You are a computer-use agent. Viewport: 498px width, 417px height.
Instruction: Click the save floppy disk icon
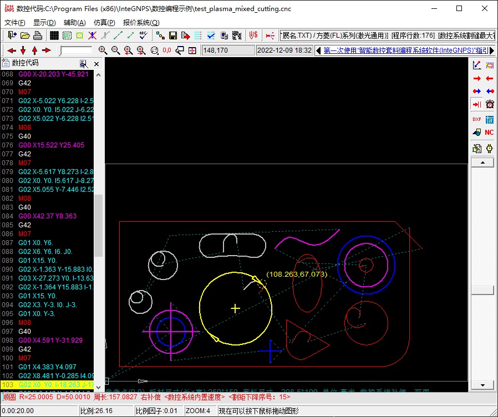tap(173, 35)
